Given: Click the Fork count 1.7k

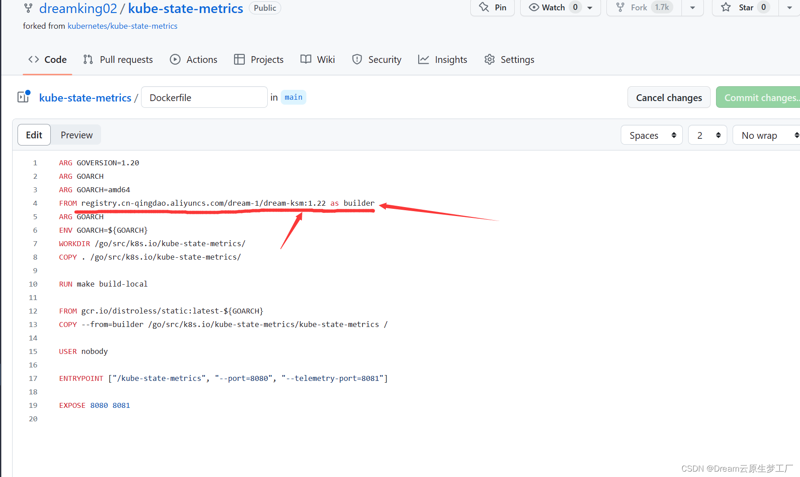Looking at the screenshot, I should coord(662,7).
